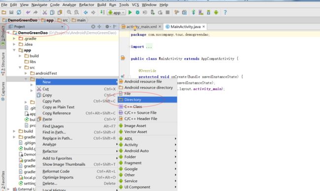Open the Activity submenu
320x191 pixels.
[x=148, y=145]
